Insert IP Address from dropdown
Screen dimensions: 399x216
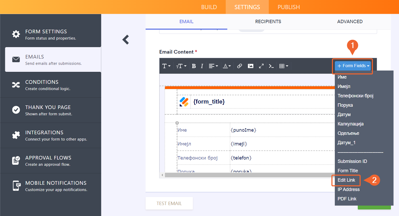(x=364, y=189)
